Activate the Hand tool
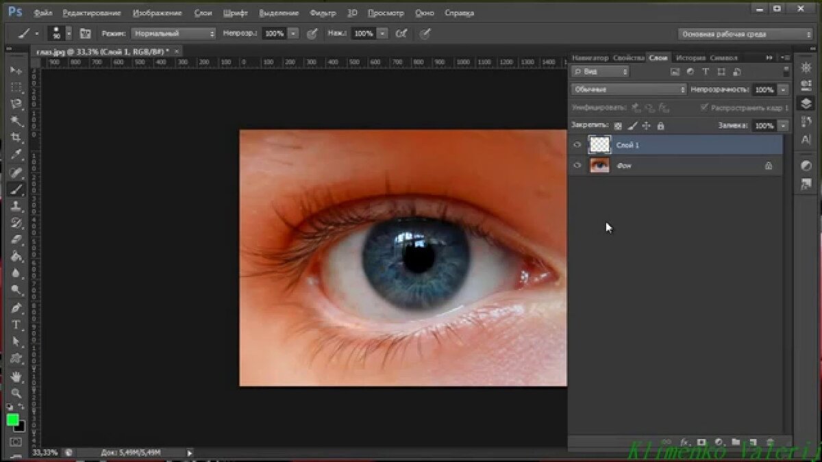 tap(16, 377)
